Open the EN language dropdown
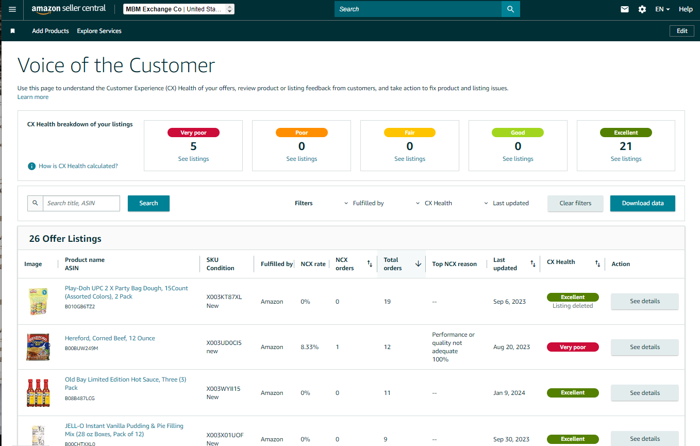This screenshot has height=446, width=700. pyautogui.click(x=662, y=9)
